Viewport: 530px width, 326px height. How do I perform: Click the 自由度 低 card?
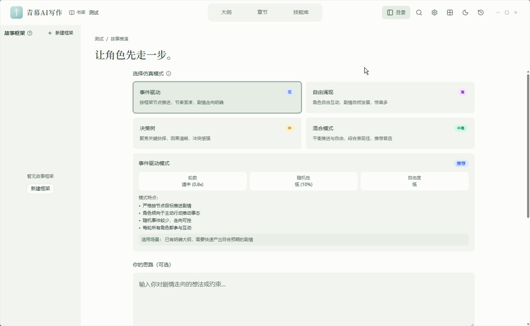[415, 181]
